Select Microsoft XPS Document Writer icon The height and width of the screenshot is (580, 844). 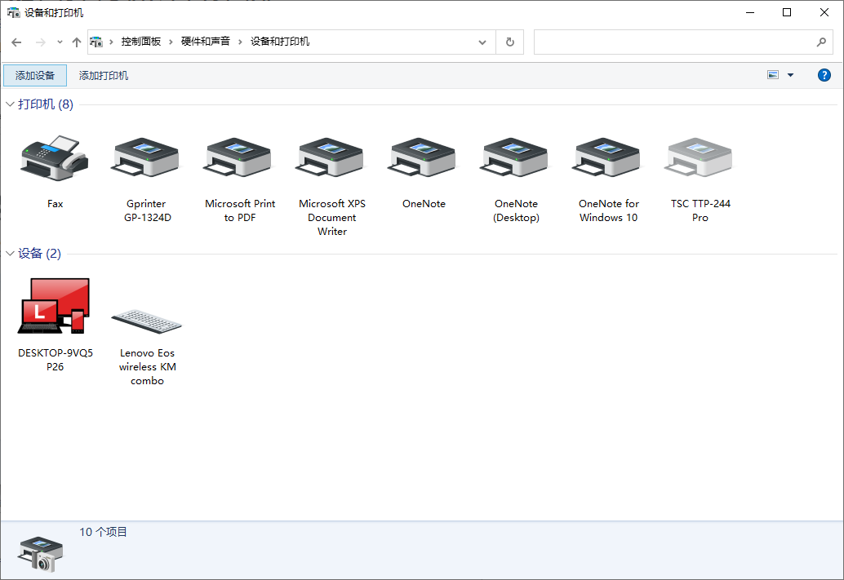pos(332,157)
